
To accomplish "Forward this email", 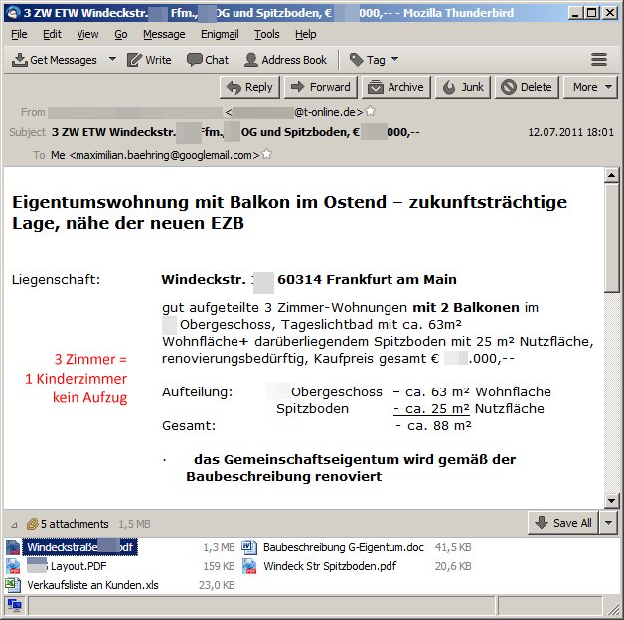I will pos(320,87).
